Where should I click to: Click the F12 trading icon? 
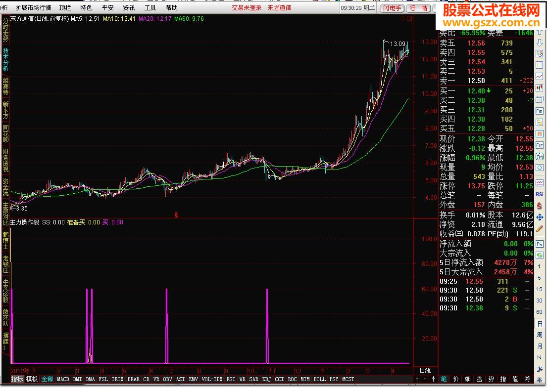539,145
